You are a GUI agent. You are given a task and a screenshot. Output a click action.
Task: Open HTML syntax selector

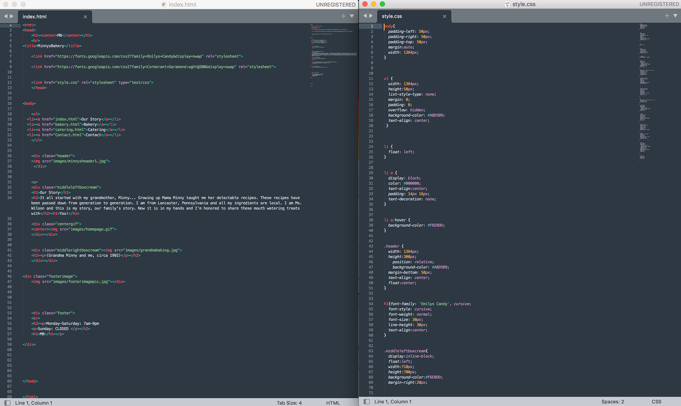coord(333,403)
